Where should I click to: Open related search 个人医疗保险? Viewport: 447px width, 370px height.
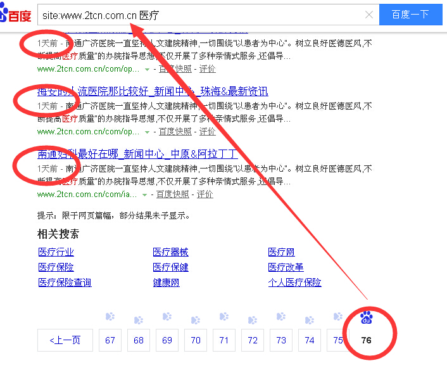294,283
